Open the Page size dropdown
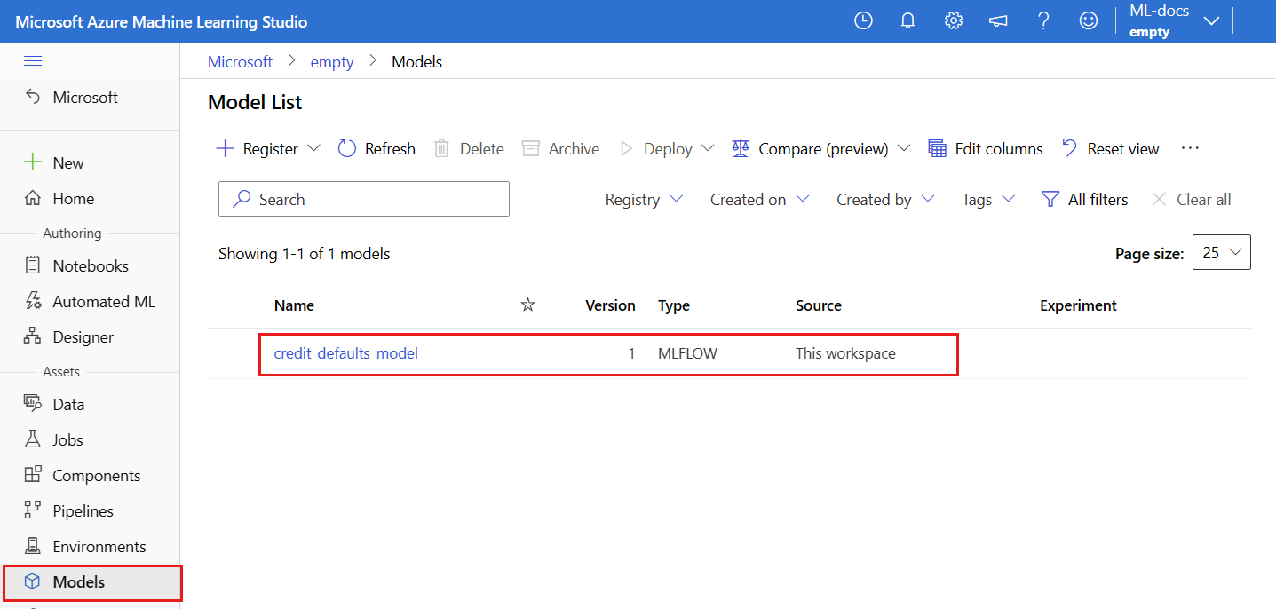 tap(1222, 253)
